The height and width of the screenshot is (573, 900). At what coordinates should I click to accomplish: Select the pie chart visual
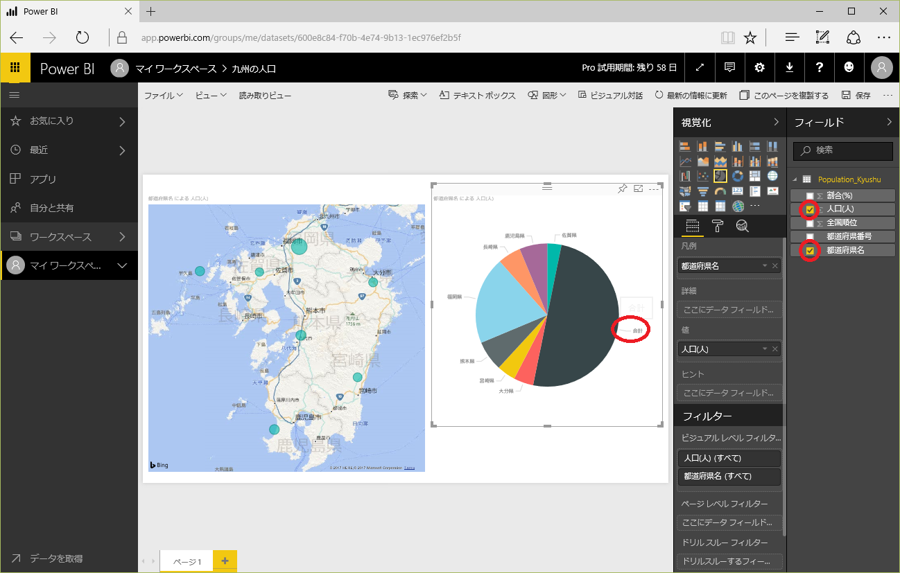tap(720, 176)
